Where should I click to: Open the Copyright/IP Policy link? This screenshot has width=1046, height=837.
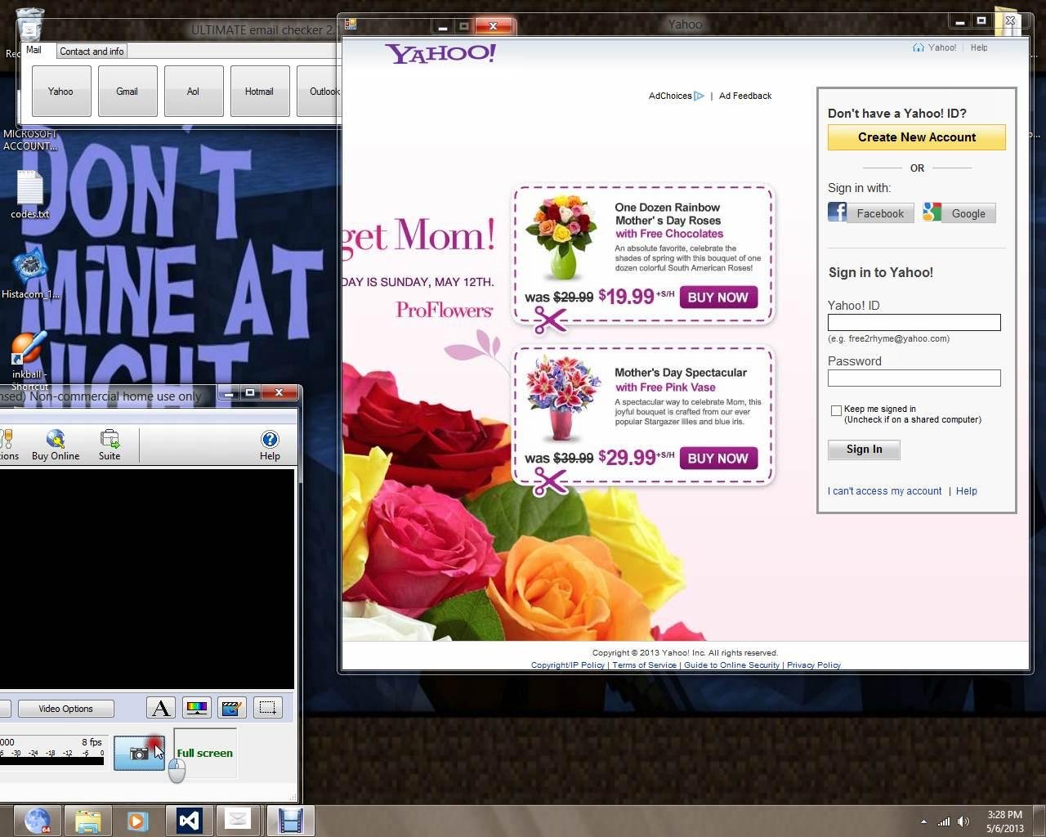568,665
